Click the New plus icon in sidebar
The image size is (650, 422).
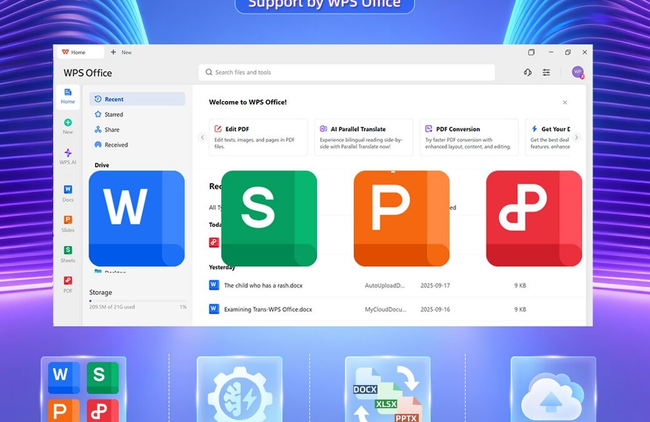click(x=67, y=123)
